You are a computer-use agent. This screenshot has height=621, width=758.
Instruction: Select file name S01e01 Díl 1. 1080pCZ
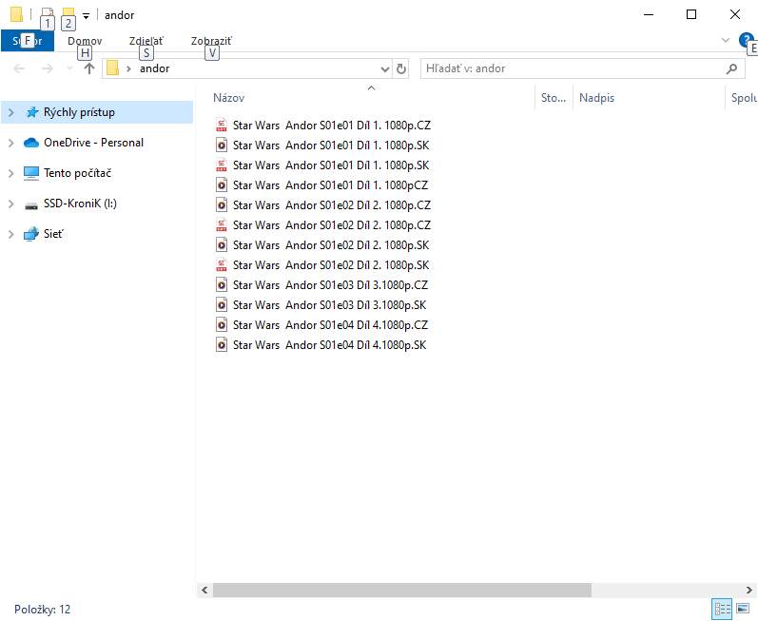point(330,185)
